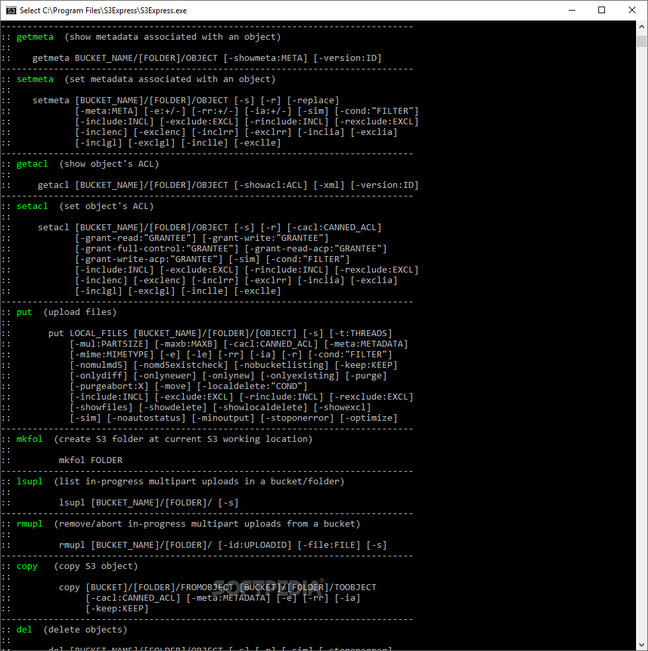Click '[-keep:KEEP]' option under copy command
Image resolution: width=648 pixels, height=651 pixels.
pyautogui.click(x=117, y=609)
